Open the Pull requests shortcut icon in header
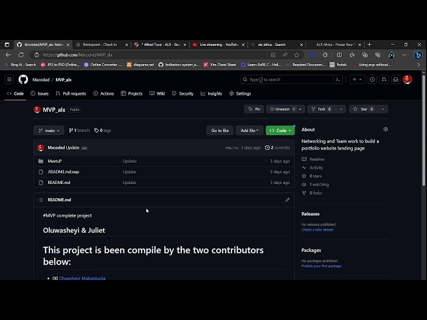This screenshot has height=320, width=427. [x=384, y=79]
